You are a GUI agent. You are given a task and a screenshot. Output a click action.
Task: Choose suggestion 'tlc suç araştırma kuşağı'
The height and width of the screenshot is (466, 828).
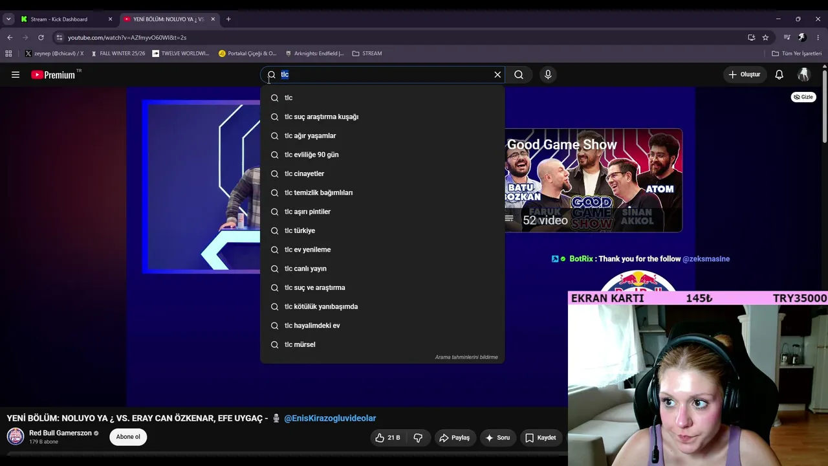pyautogui.click(x=382, y=116)
